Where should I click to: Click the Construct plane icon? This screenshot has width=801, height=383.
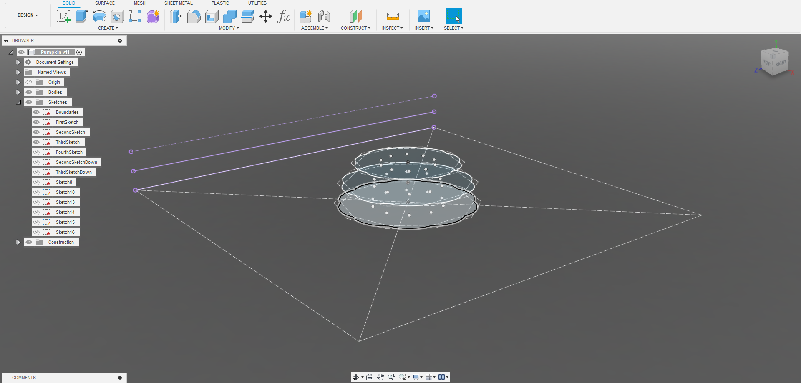pyautogui.click(x=355, y=16)
